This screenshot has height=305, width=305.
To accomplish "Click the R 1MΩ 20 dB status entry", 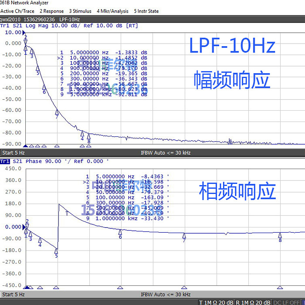I will pos(253,302).
